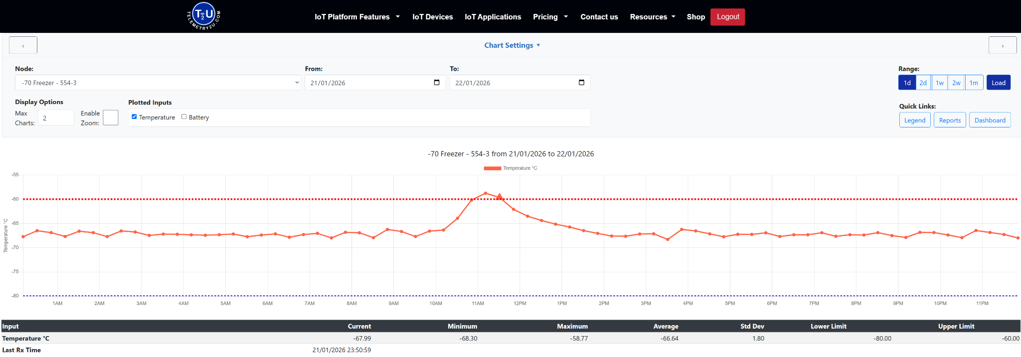1021x357 pixels.
Task: Click the Logout button
Action: pyautogui.click(x=728, y=17)
